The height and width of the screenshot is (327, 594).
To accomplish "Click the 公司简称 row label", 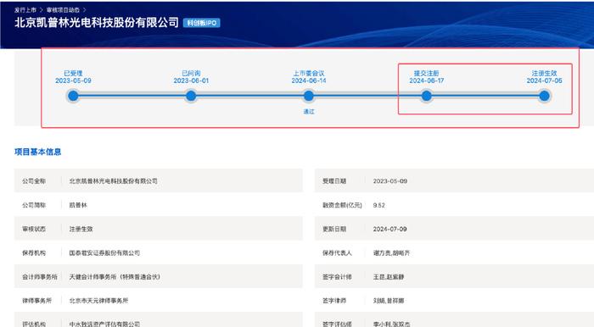I will pos(34,205).
